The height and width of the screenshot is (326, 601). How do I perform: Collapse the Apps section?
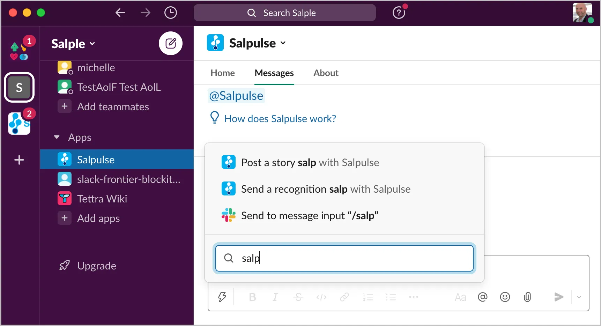(x=57, y=137)
